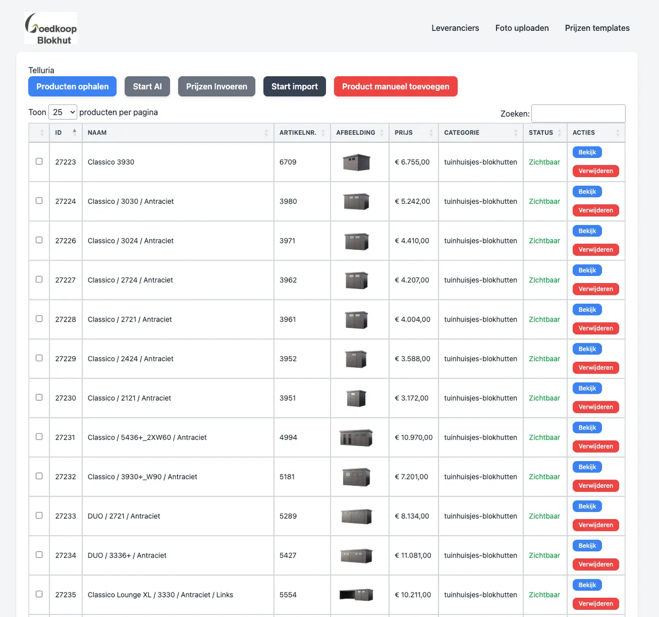This screenshot has height=617, width=659.
Task: Go to Prijzen templates page
Action: [x=597, y=28]
